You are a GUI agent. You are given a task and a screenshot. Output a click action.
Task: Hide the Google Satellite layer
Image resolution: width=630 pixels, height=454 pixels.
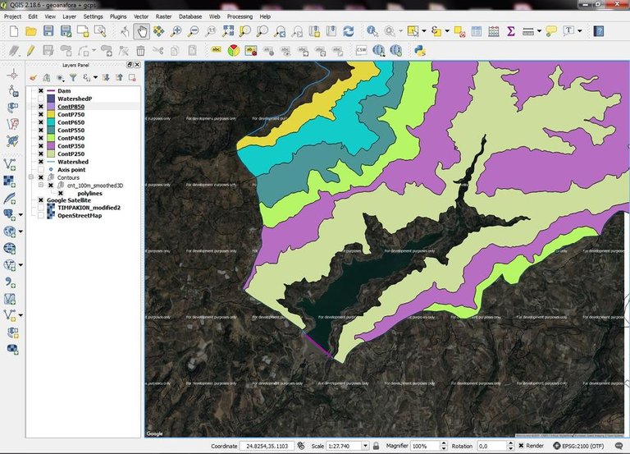point(40,199)
